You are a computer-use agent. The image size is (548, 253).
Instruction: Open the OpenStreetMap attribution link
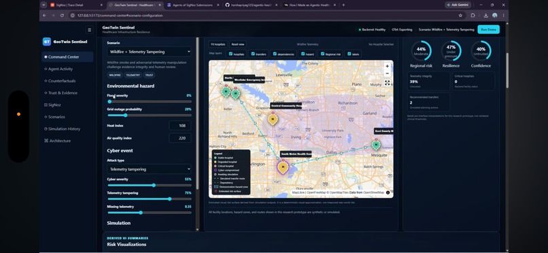[x=373, y=192]
